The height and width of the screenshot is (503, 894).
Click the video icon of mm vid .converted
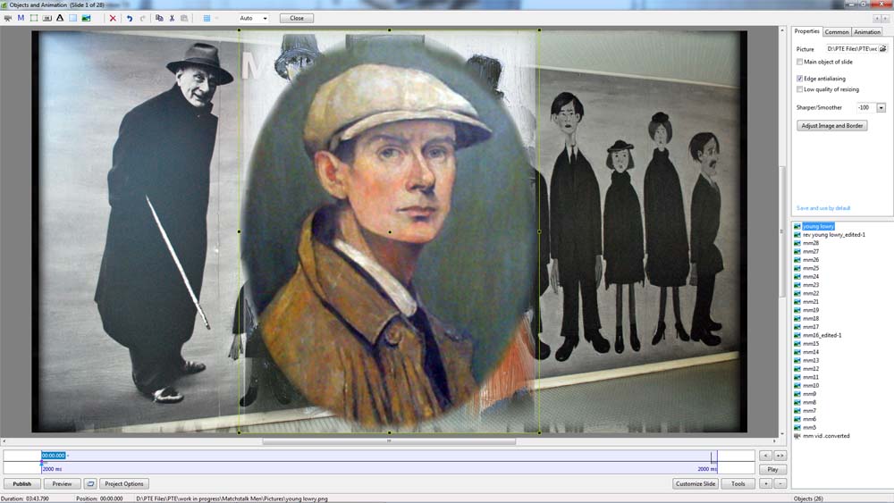pos(797,436)
